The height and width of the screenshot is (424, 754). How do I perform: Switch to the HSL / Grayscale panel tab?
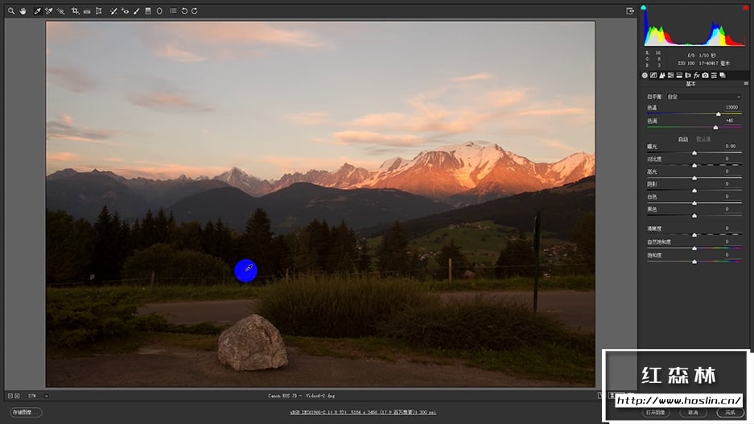[x=670, y=76]
